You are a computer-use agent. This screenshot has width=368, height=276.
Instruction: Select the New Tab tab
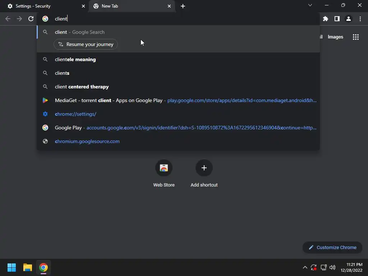coord(132,6)
